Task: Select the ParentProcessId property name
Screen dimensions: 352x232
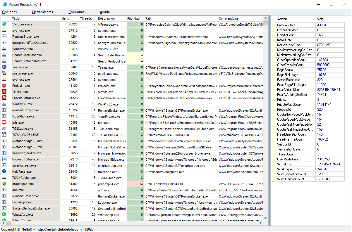Action: pyautogui.click(x=288, y=80)
